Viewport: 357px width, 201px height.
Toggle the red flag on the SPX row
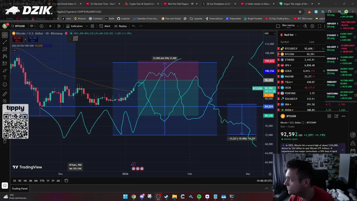[279, 65]
